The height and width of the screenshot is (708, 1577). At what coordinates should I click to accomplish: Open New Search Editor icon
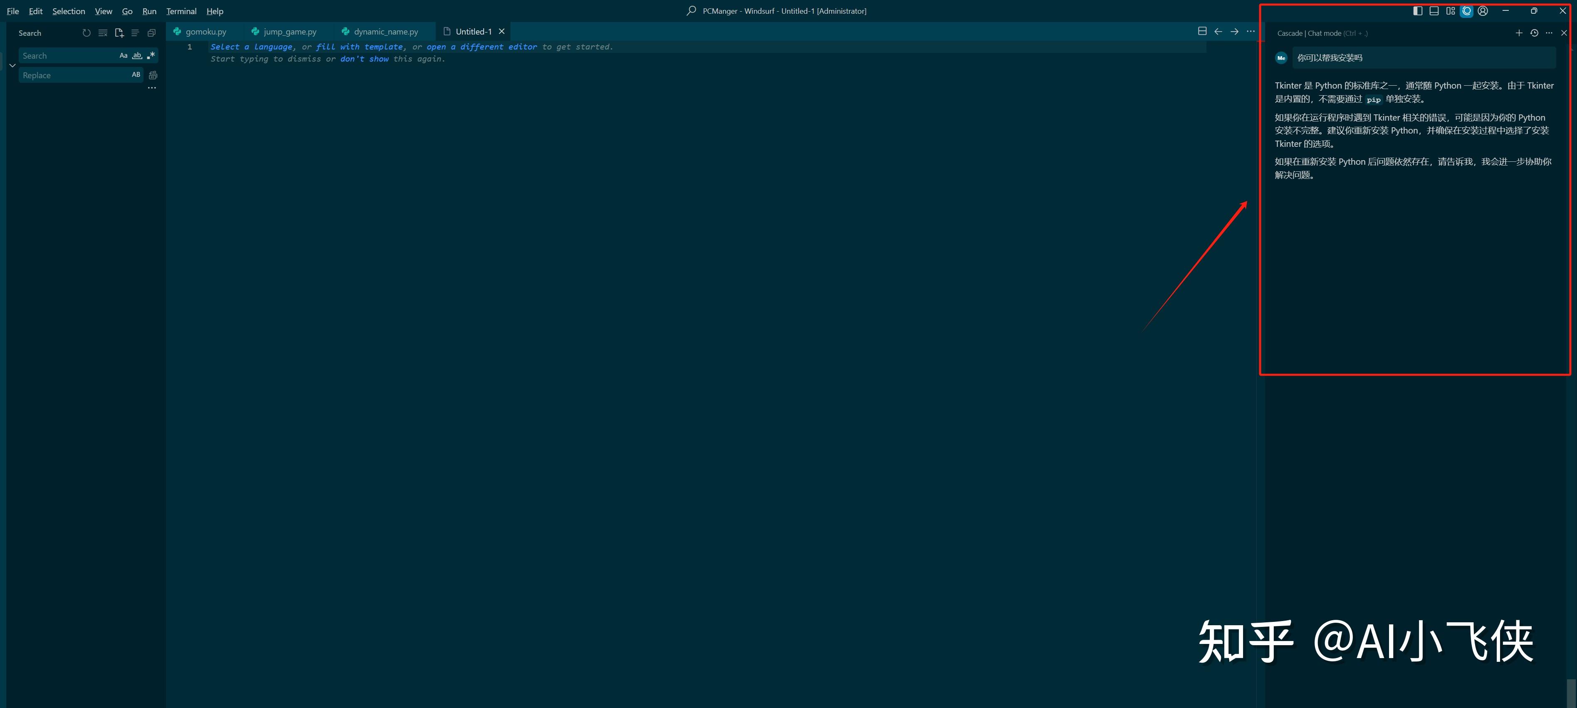click(119, 33)
